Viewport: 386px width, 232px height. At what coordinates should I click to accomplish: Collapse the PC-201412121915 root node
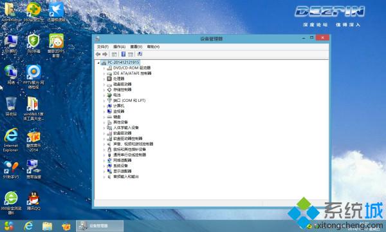98,63
